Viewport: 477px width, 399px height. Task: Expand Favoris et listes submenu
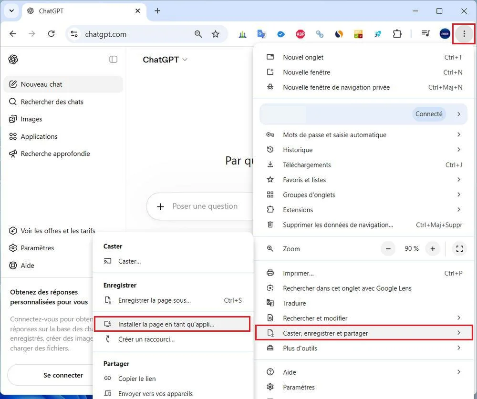coord(364,180)
